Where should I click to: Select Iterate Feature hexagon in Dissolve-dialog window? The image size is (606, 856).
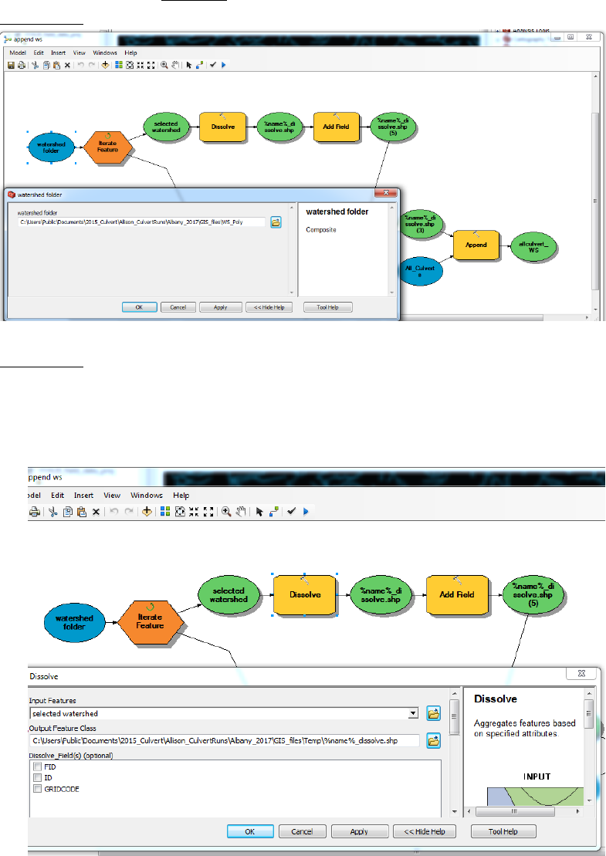(x=150, y=621)
